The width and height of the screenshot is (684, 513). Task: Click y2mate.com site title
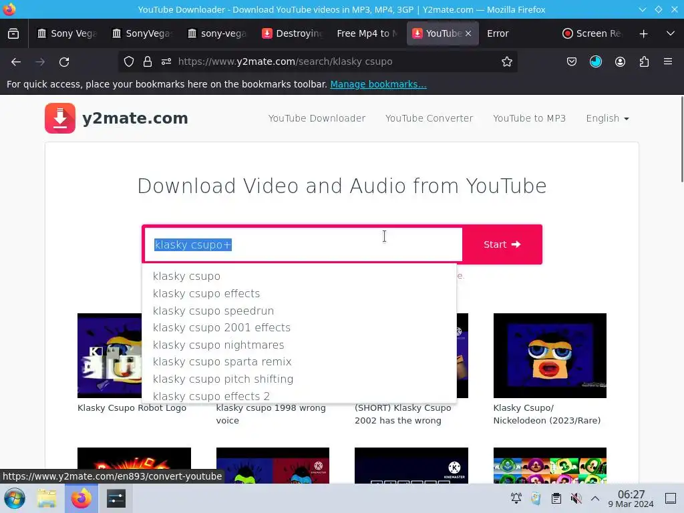(x=135, y=118)
